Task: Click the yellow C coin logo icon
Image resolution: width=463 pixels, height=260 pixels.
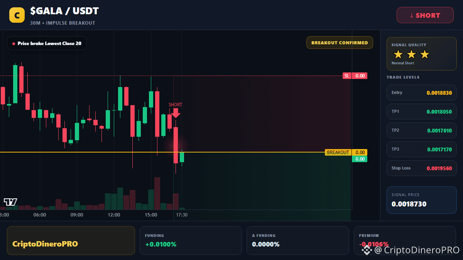Action: pos(17,15)
